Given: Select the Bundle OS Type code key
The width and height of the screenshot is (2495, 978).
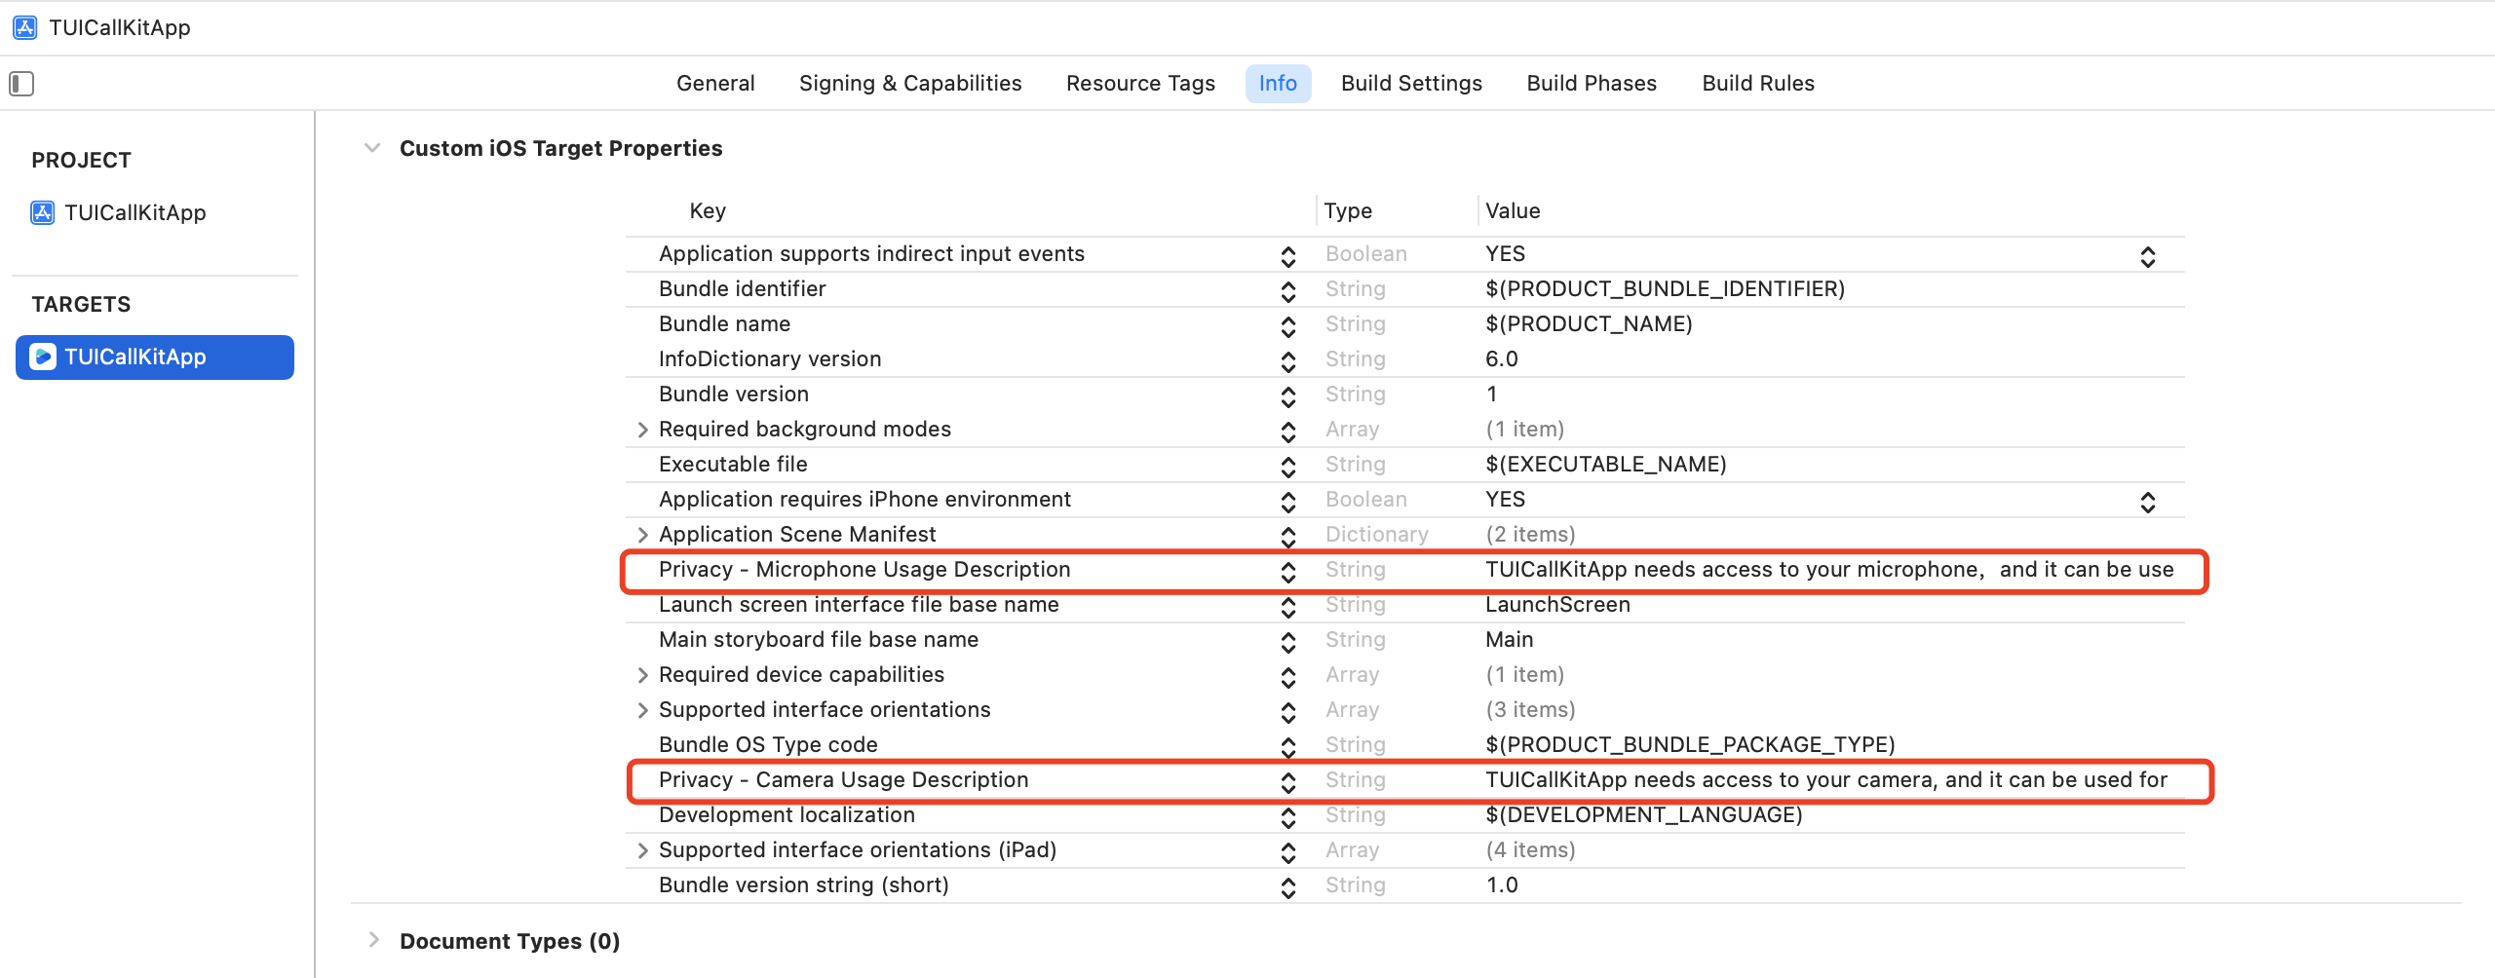Looking at the screenshot, I should [x=768, y=745].
